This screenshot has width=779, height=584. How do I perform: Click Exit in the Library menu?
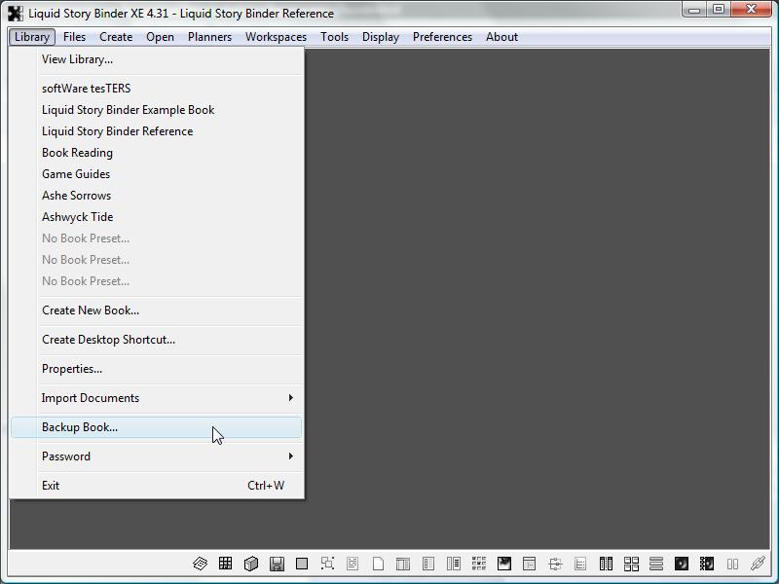pos(51,486)
